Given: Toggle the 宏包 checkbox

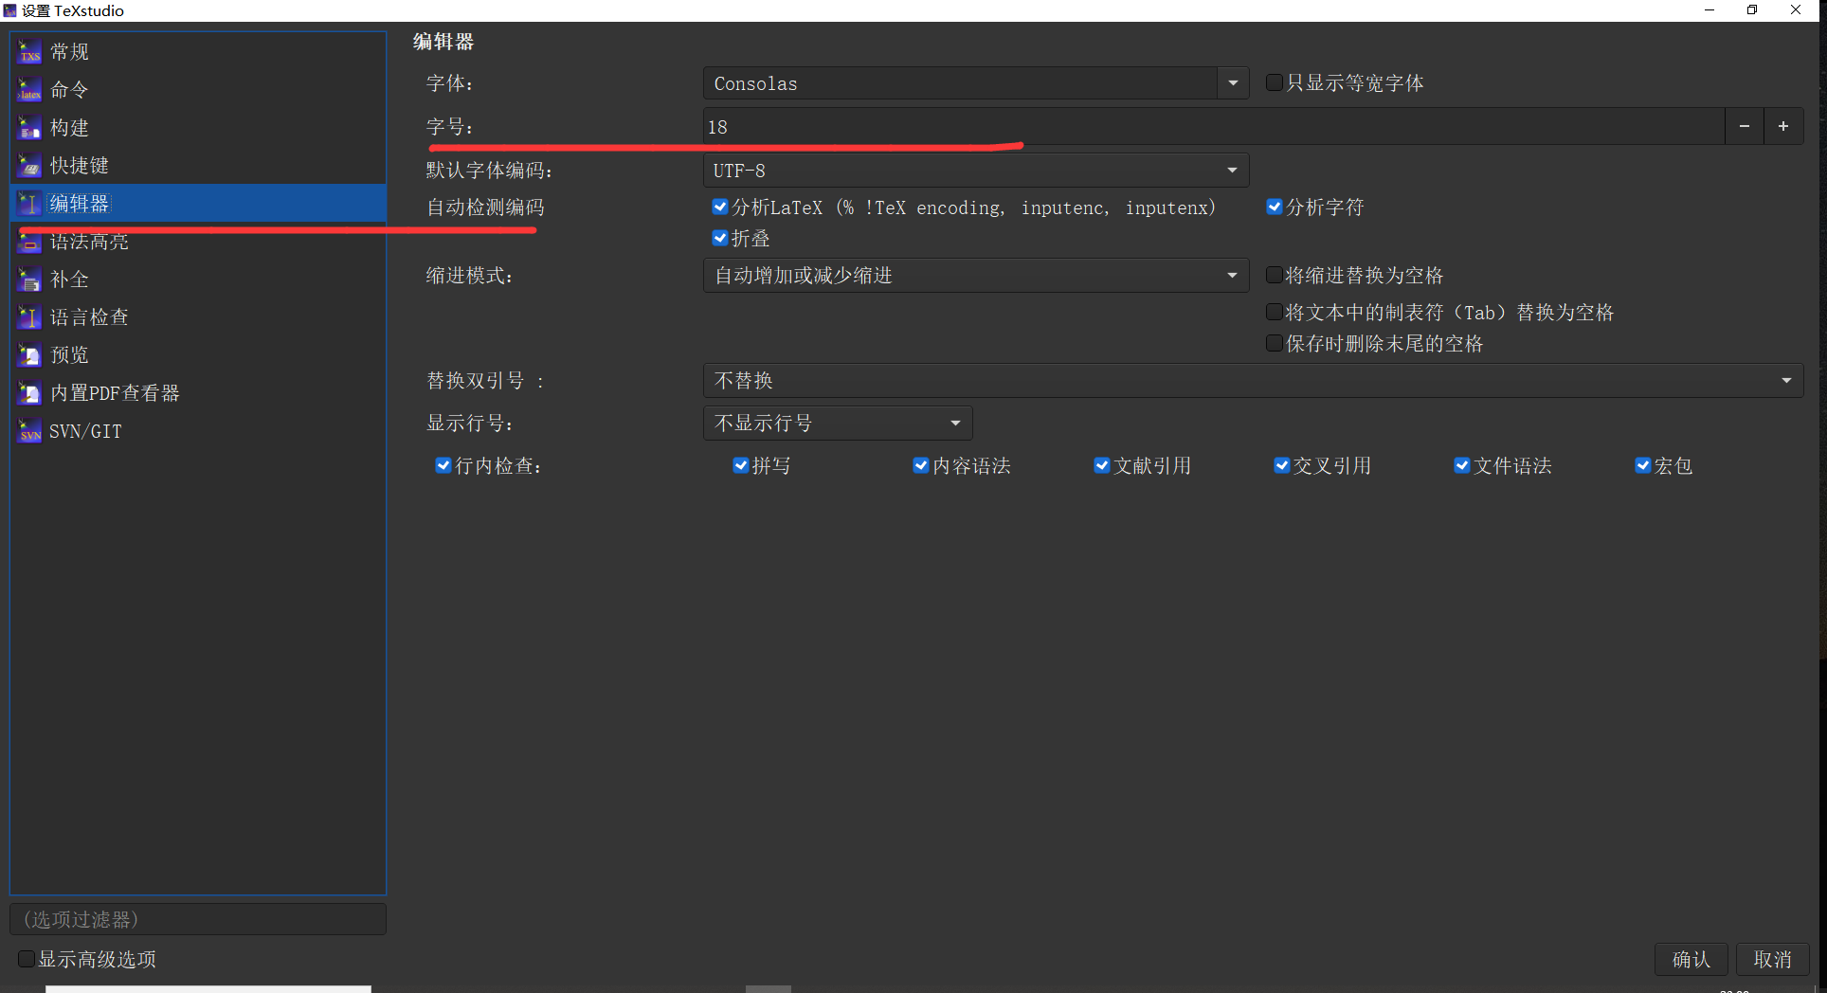Looking at the screenshot, I should point(1643,466).
